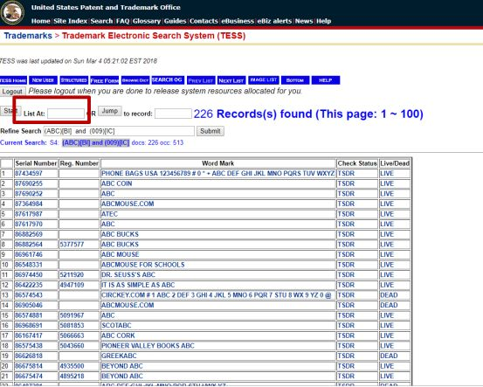Open serial number 87617970
The height and width of the screenshot is (387, 483).
point(29,224)
